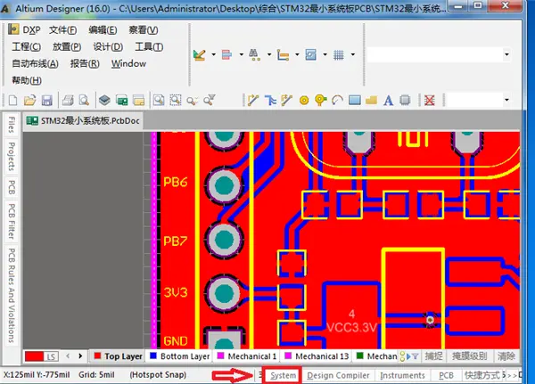The image size is (535, 384).
Task: Open the DXP menu icon
Action: (13, 29)
